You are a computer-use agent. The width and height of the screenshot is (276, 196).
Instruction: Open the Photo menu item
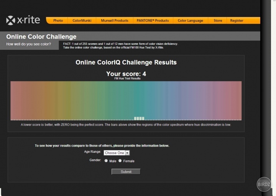[x=58, y=21]
